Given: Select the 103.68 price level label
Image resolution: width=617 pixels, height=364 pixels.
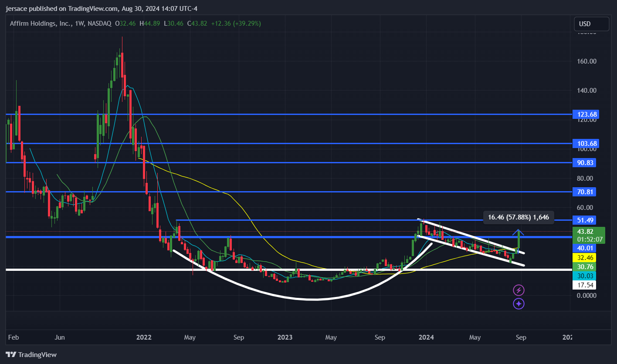Looking at the screenshot, I should point(586,143).
